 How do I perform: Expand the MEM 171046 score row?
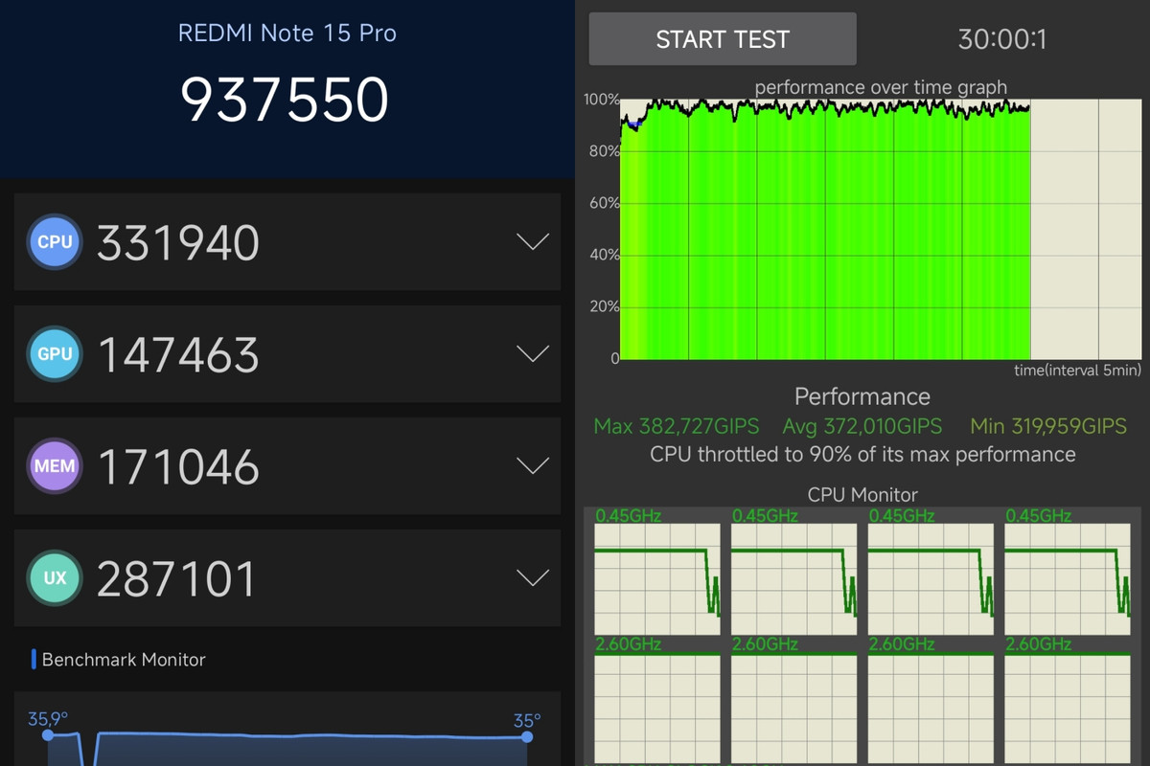[533, 465]
